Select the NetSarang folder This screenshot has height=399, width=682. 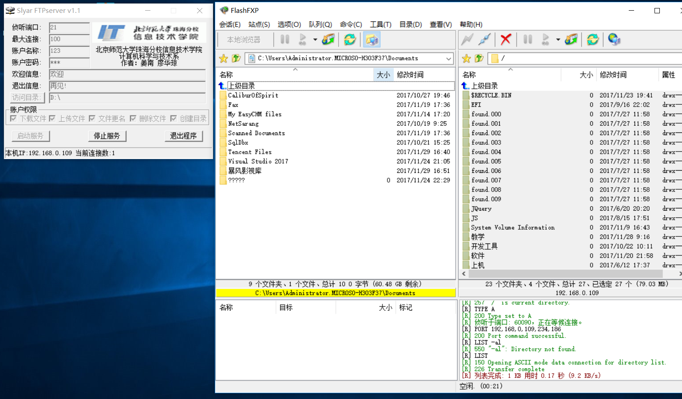pyautogui.click(x=243, y=124)
